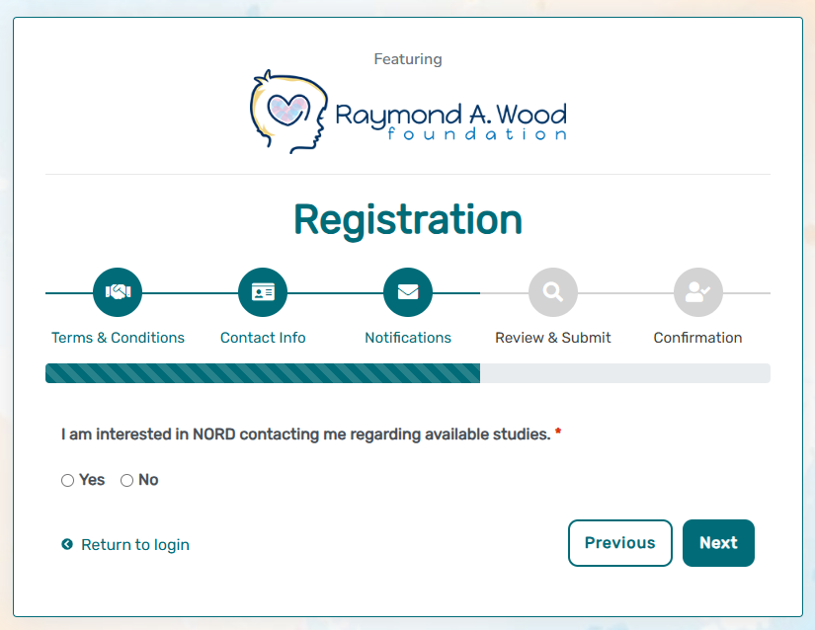Open the magnifier Review & Submit step icon
The image size is (815, 630).
pyautogui.click(x=553, y=292)
